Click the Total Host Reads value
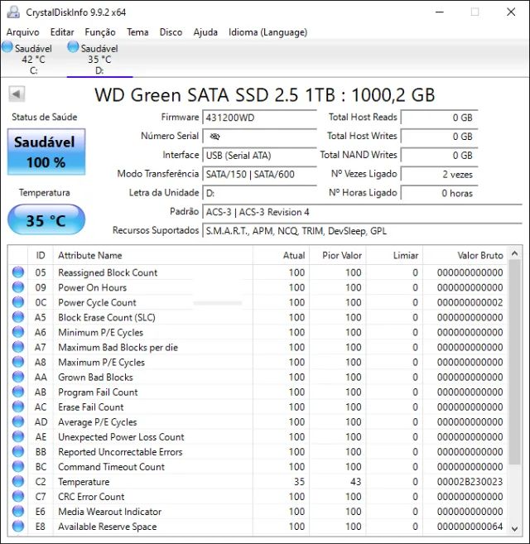Image resolution: width=530 pixels, height=544 pixels. pyautogui.click(x=439, y=118)
